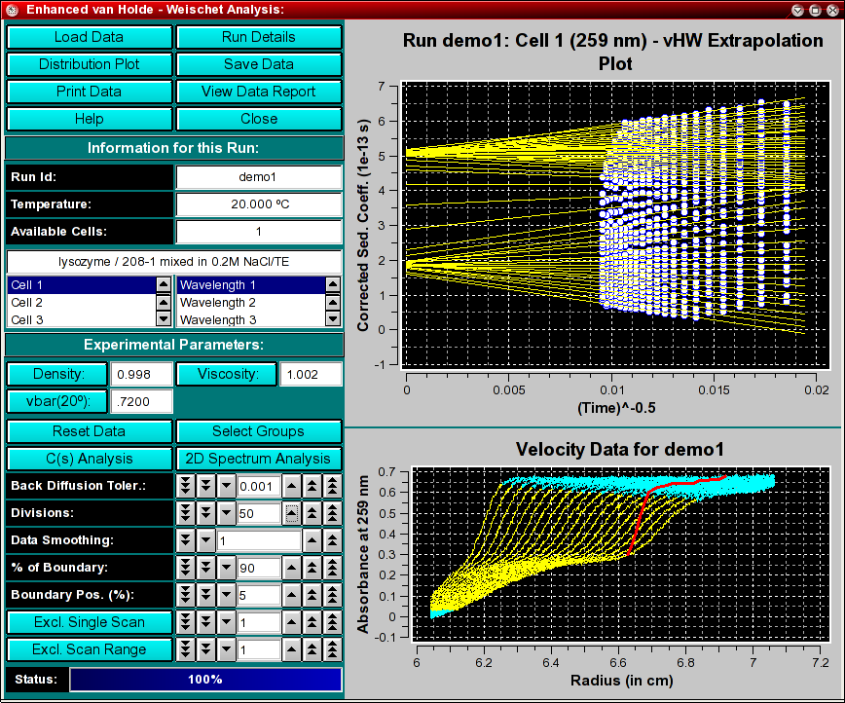
Task: Click the Density value input field
Action: coord(141,374)
